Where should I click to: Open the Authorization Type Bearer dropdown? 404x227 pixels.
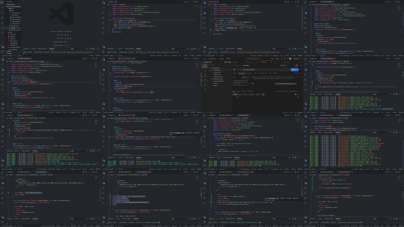click(245, 77)
